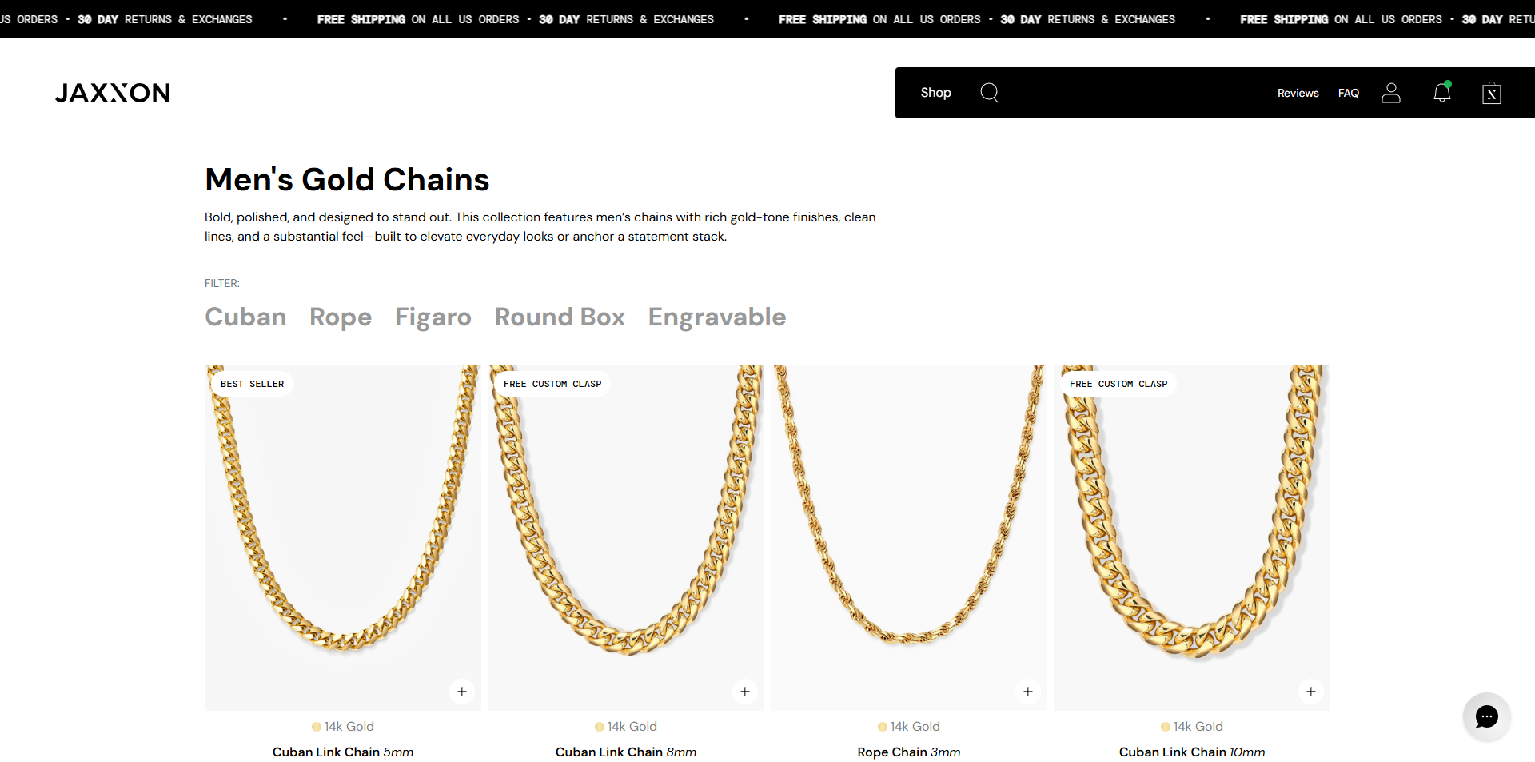Open the FAQ link
Screen dimensions: 1535x762
1349,94
